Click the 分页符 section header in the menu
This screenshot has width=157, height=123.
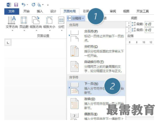click(x=74, y=25)
